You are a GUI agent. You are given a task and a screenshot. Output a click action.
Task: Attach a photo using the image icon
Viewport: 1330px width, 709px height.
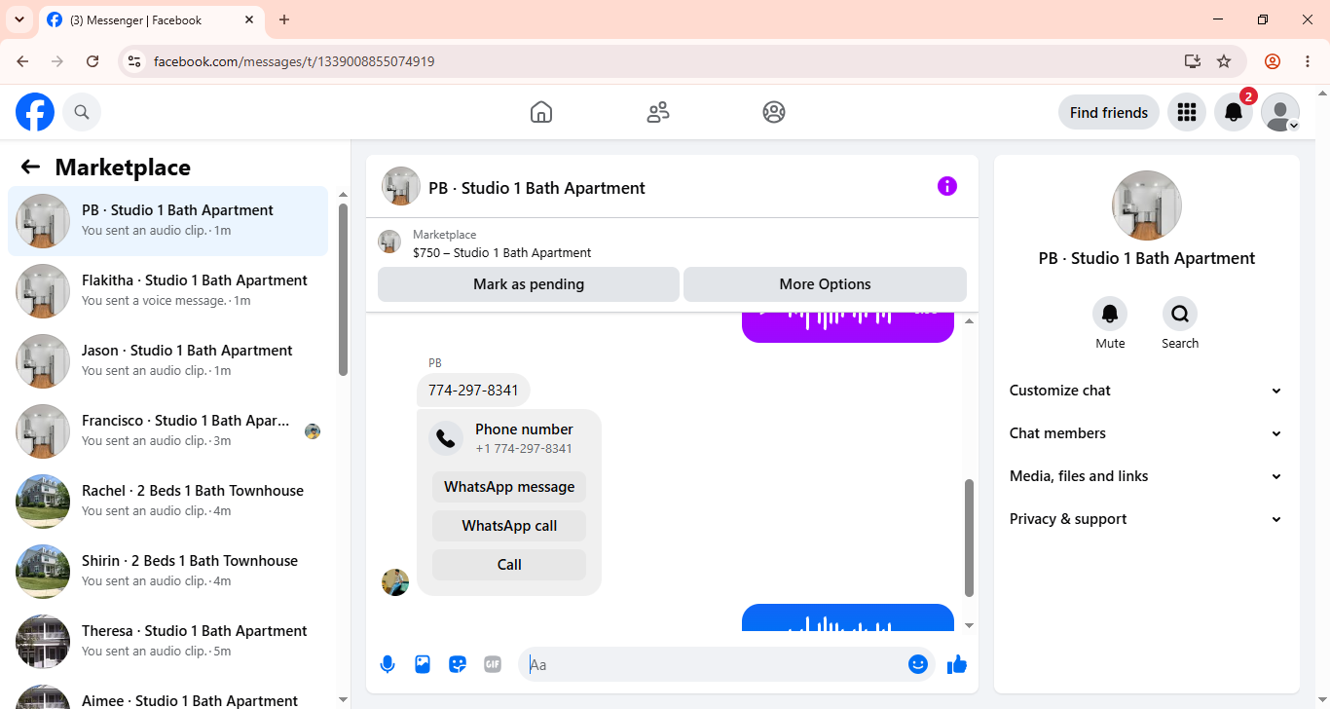[x=423, y=664]
